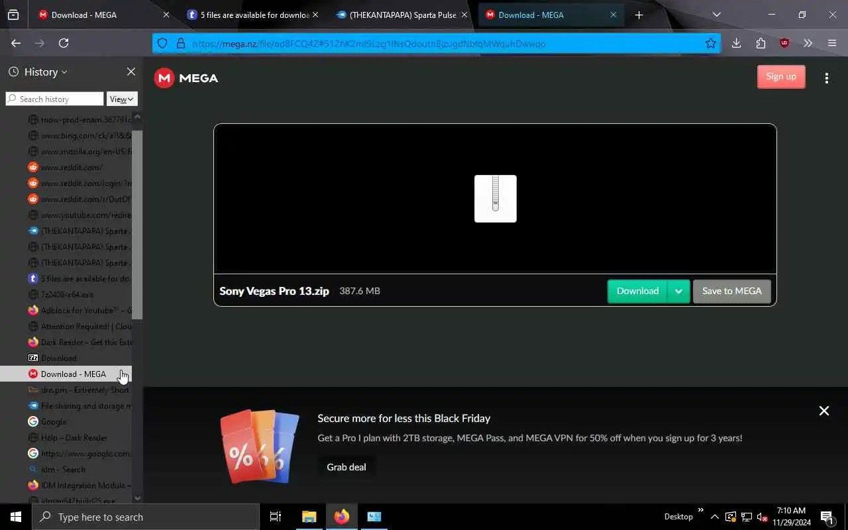Click the Sign up button
Viewport: 848px width, 530px height.
coord(781,77)
